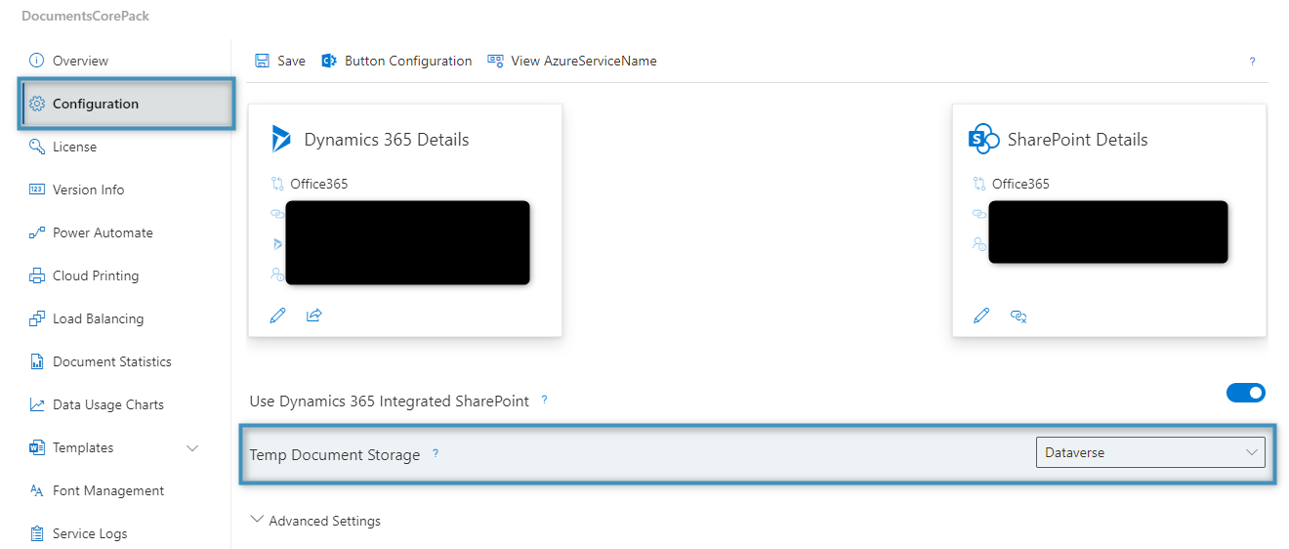Click the License key icon
Screen dimensions: 1289x549
pos(37,147)
